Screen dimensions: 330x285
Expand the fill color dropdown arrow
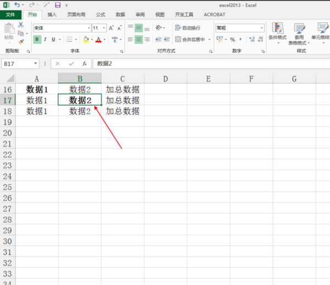(x=92, y=40)
